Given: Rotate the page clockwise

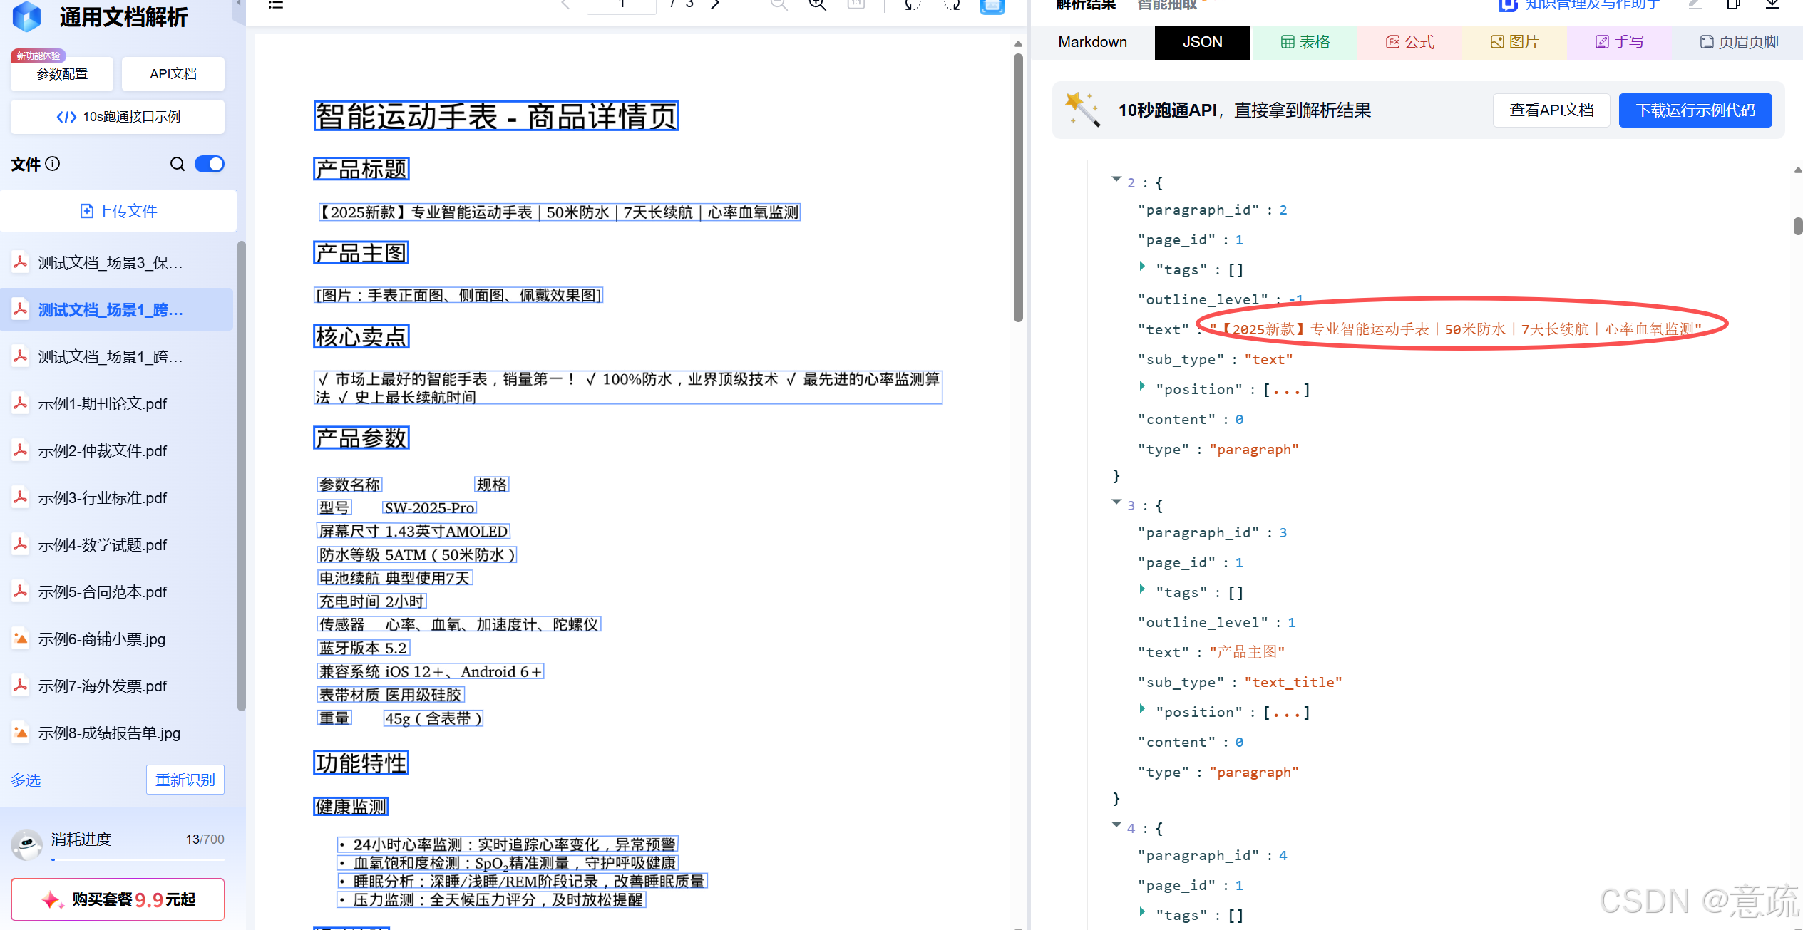Looking at the screenshot, I should 952,4.
